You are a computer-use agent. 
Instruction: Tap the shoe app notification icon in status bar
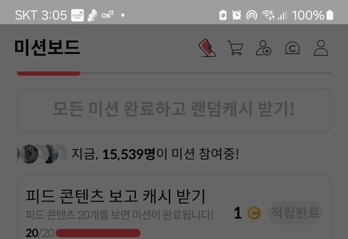click(x=92, y=15)
